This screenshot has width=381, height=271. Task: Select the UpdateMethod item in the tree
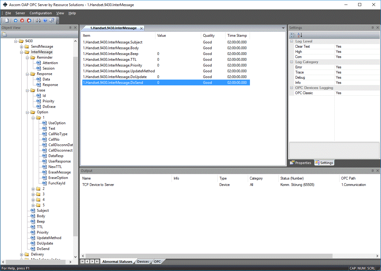point(49,238)
